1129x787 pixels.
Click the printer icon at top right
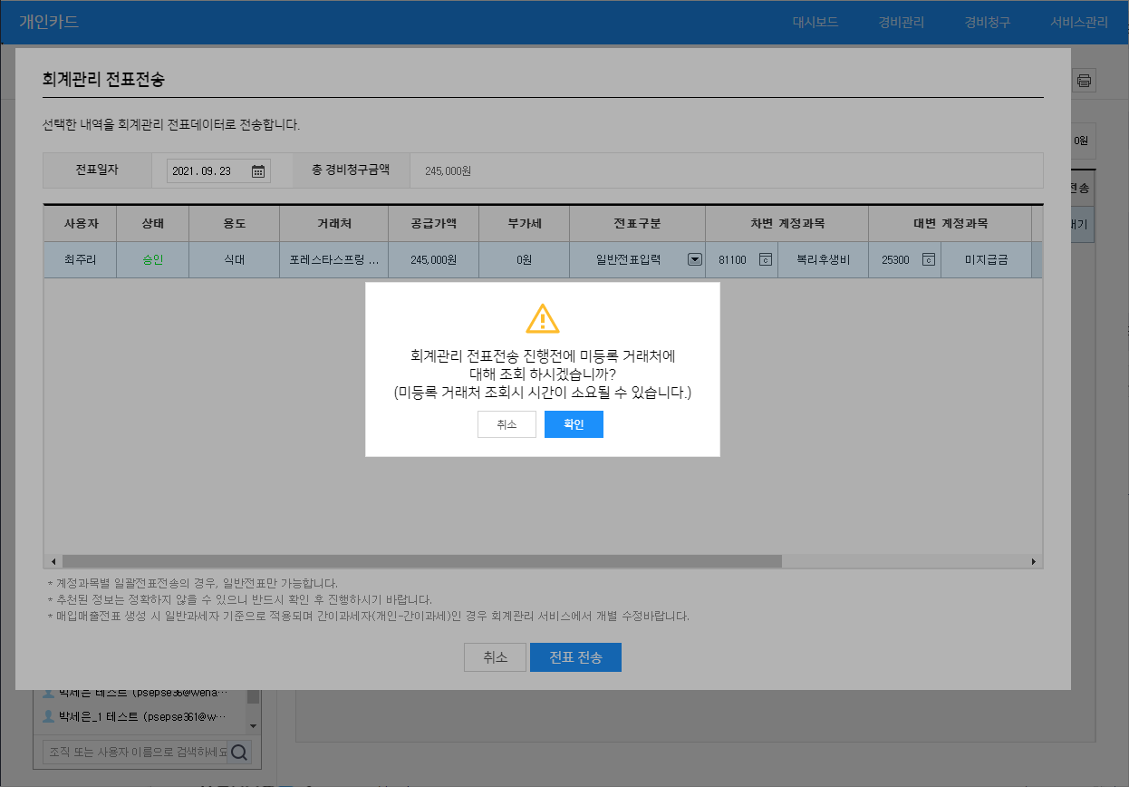click(x=1084, y=81)
